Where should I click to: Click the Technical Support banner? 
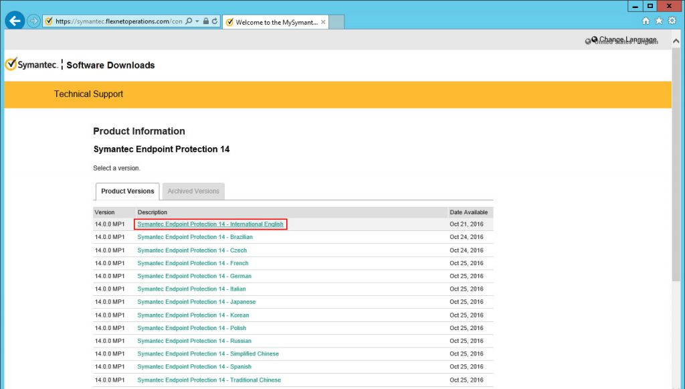pyautogui.click(x=88, y=94)
